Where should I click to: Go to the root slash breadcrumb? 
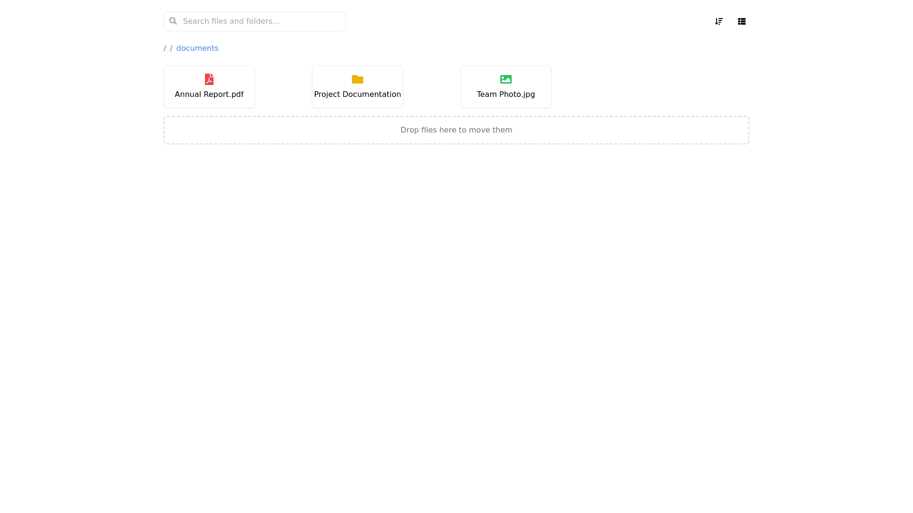tap(165, 48)
